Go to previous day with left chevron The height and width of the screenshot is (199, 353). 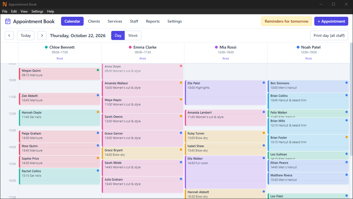click(x=9, y=35)
